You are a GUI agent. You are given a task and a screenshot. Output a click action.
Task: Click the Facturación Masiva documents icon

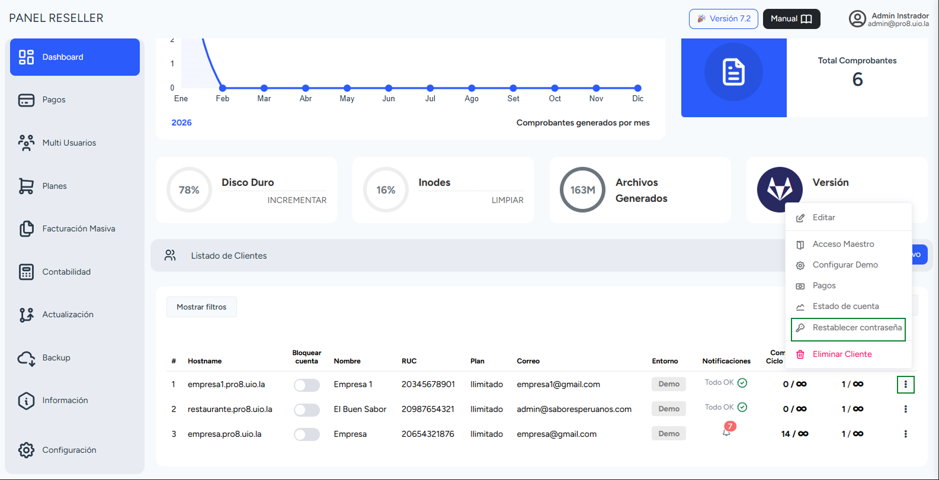[26, 228]
